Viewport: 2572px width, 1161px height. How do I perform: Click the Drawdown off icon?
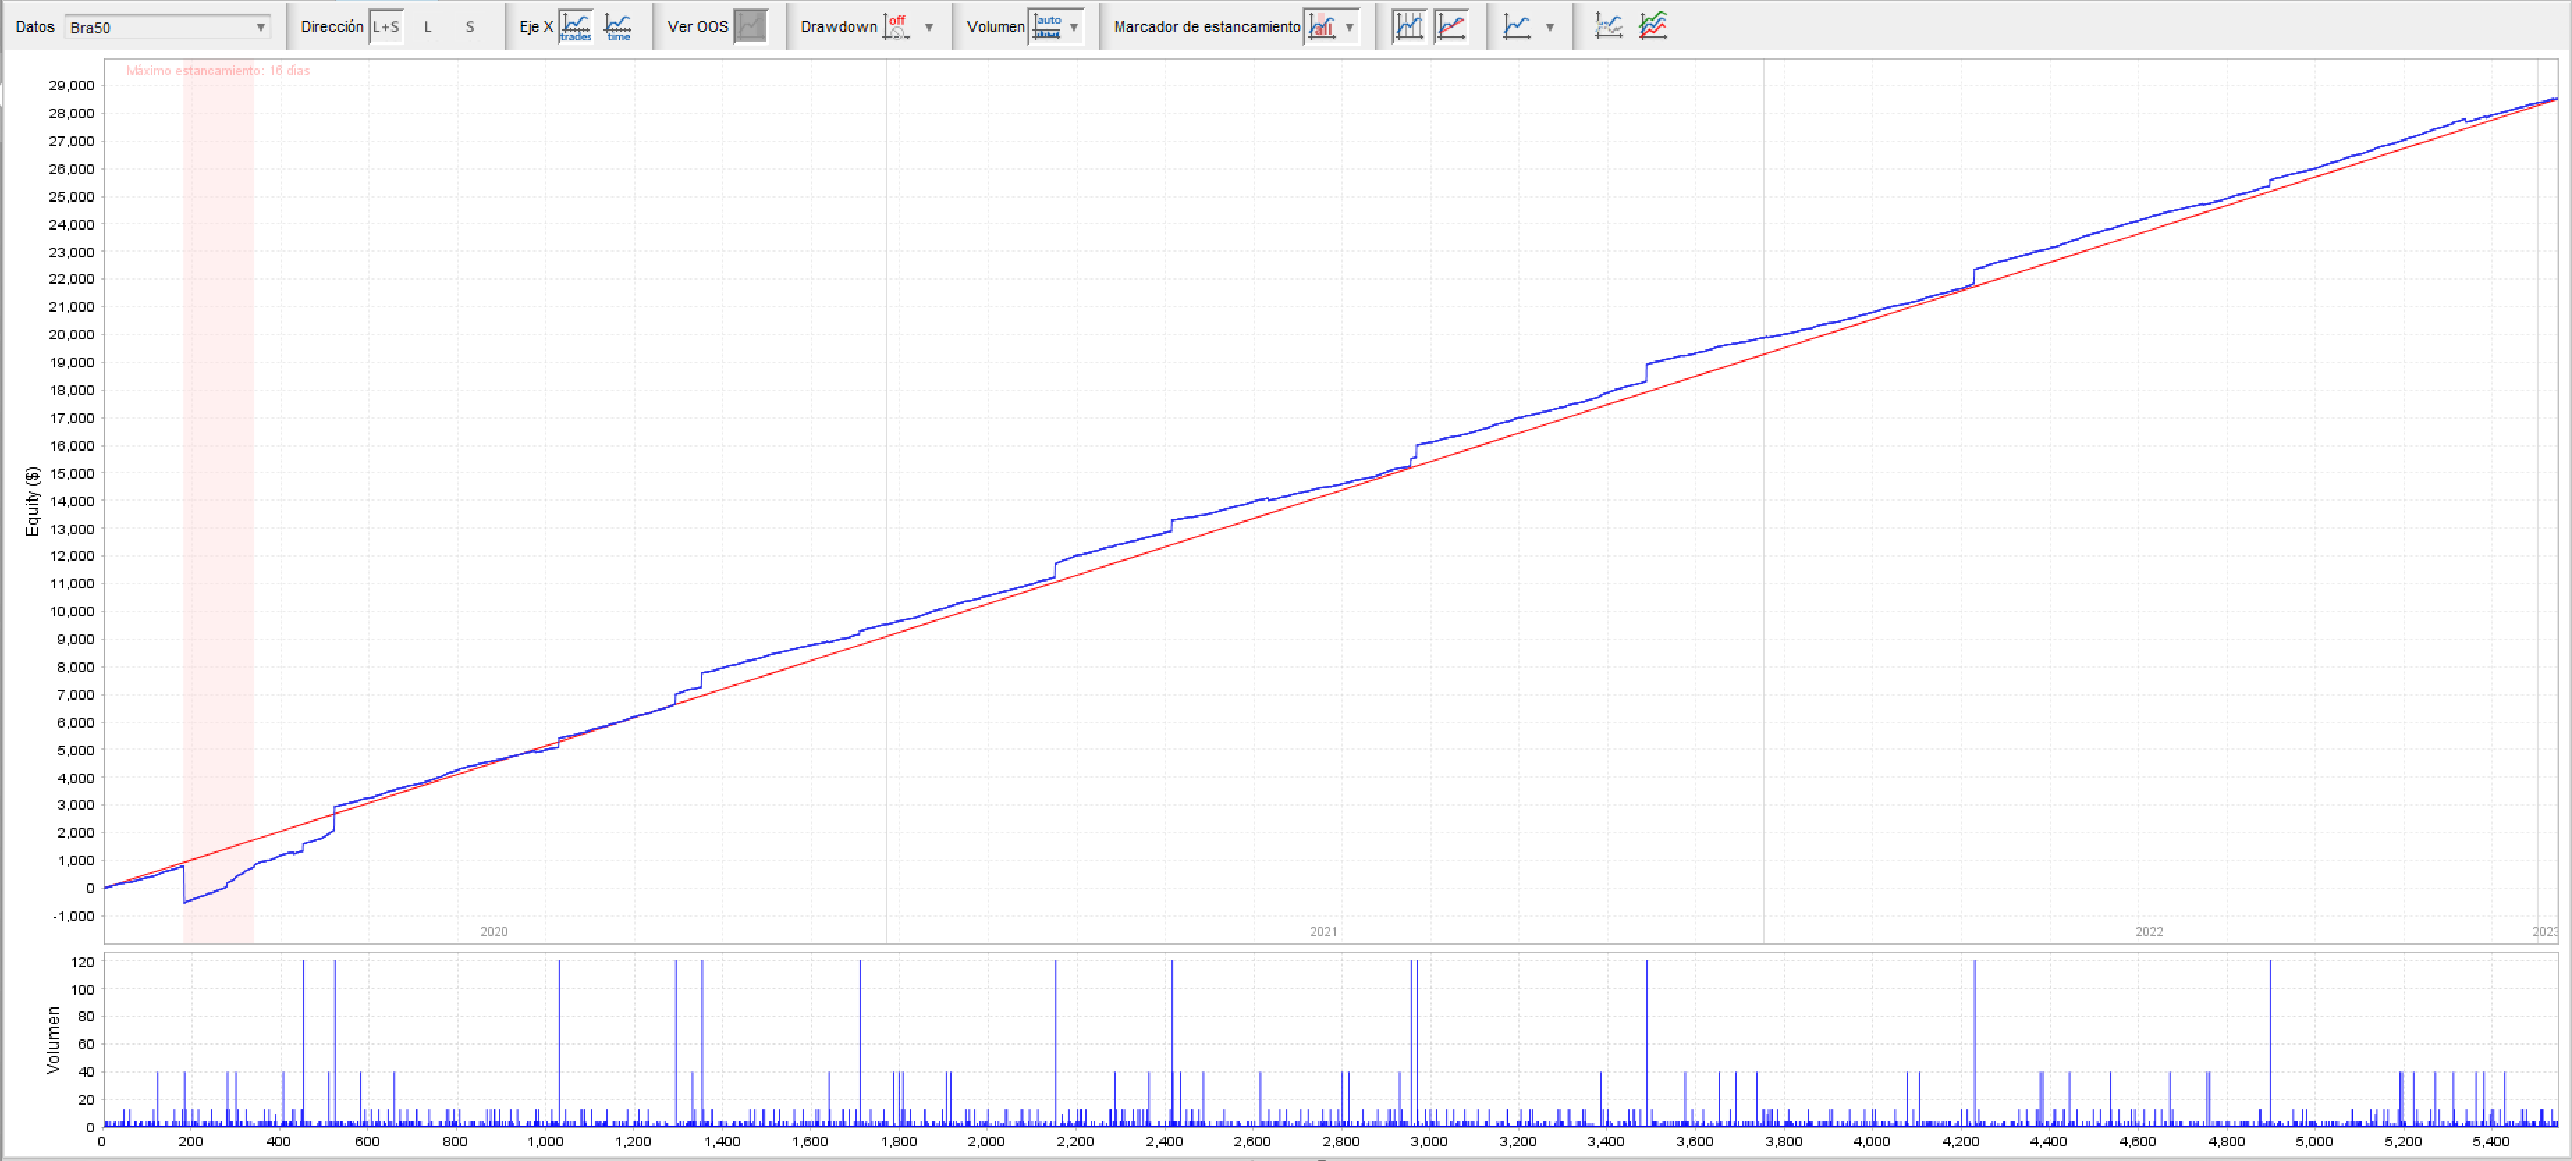tap(898, 27)
